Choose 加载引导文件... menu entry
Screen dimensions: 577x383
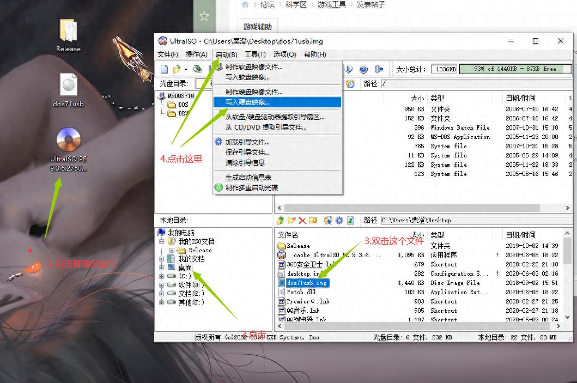coord(277,142)
